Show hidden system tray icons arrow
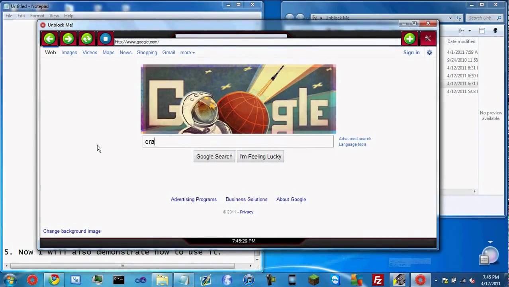 tap(436, 280)
